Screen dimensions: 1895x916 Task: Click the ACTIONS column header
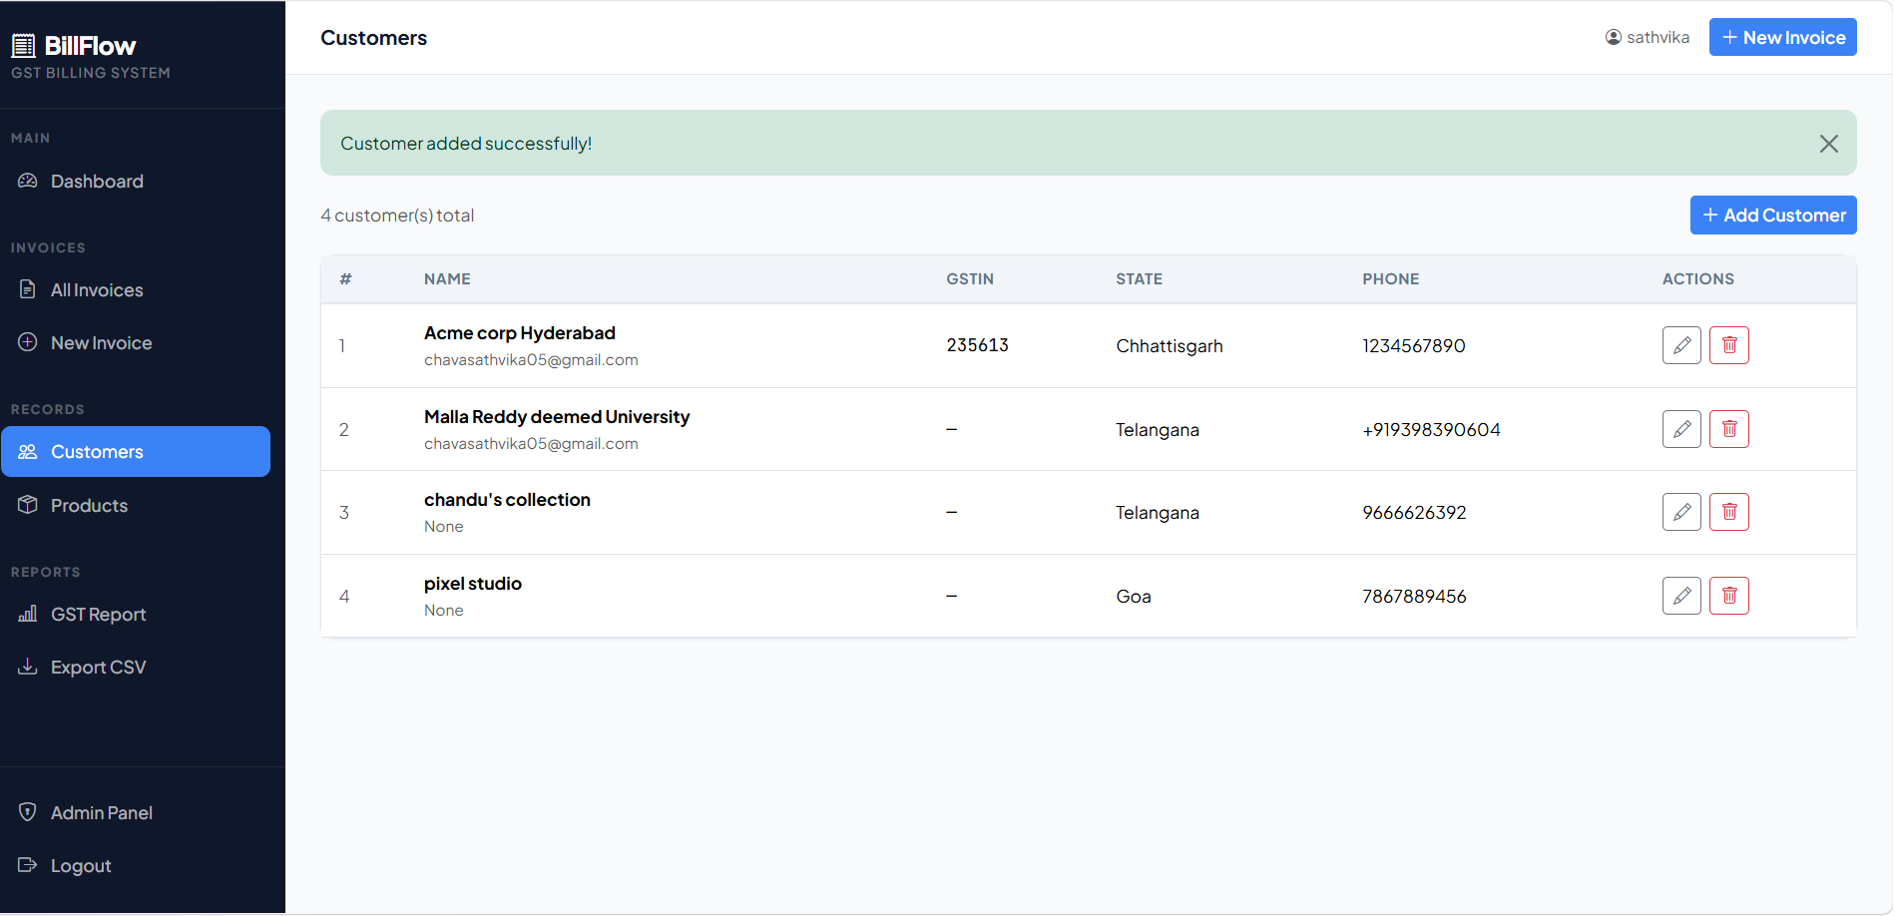coord(1698,279)
